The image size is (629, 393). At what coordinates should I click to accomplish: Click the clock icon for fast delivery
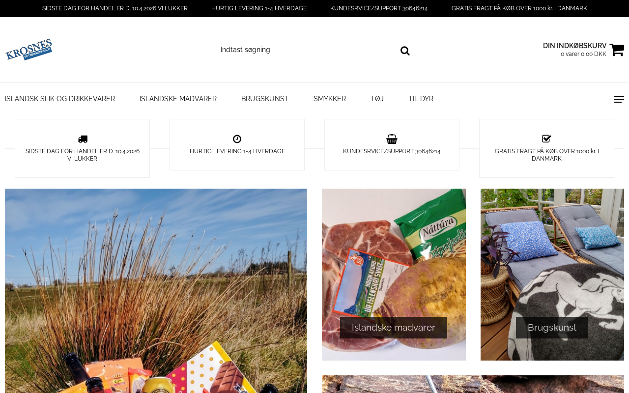[x=237, y=139]
